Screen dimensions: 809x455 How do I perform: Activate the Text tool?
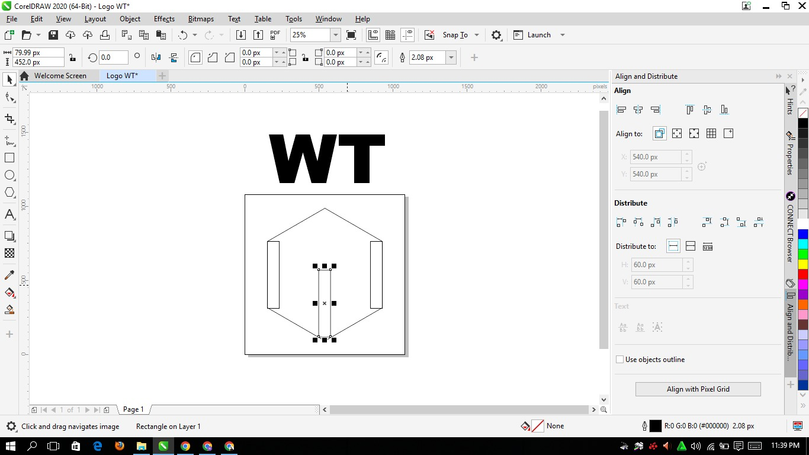click(9, 214)
